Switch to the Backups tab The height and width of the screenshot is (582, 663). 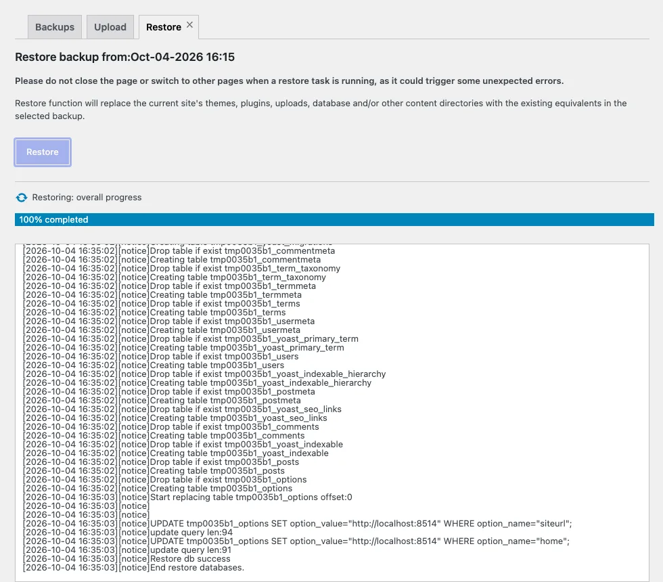pyautogui.click(x=55, y=27)
